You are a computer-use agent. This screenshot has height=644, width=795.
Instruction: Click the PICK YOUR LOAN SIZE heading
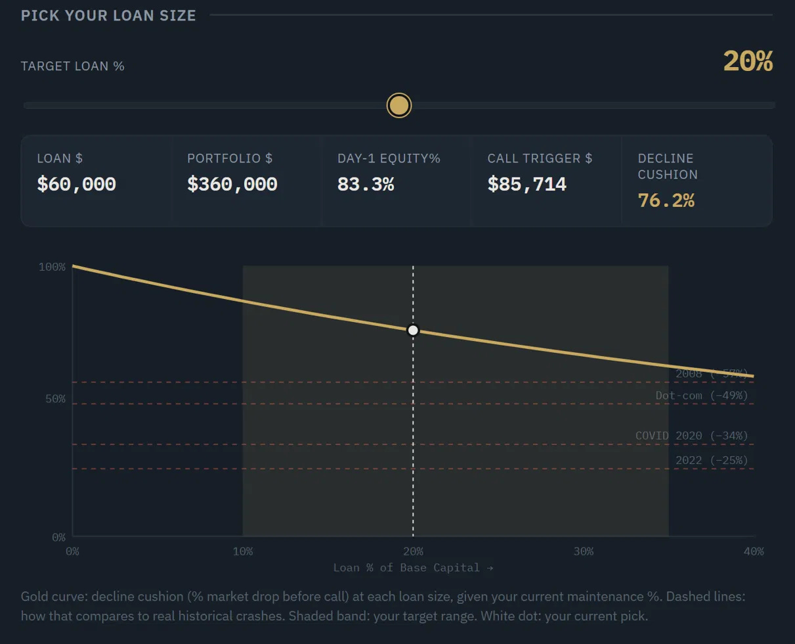pyautogui.click(x=108, y=15)
